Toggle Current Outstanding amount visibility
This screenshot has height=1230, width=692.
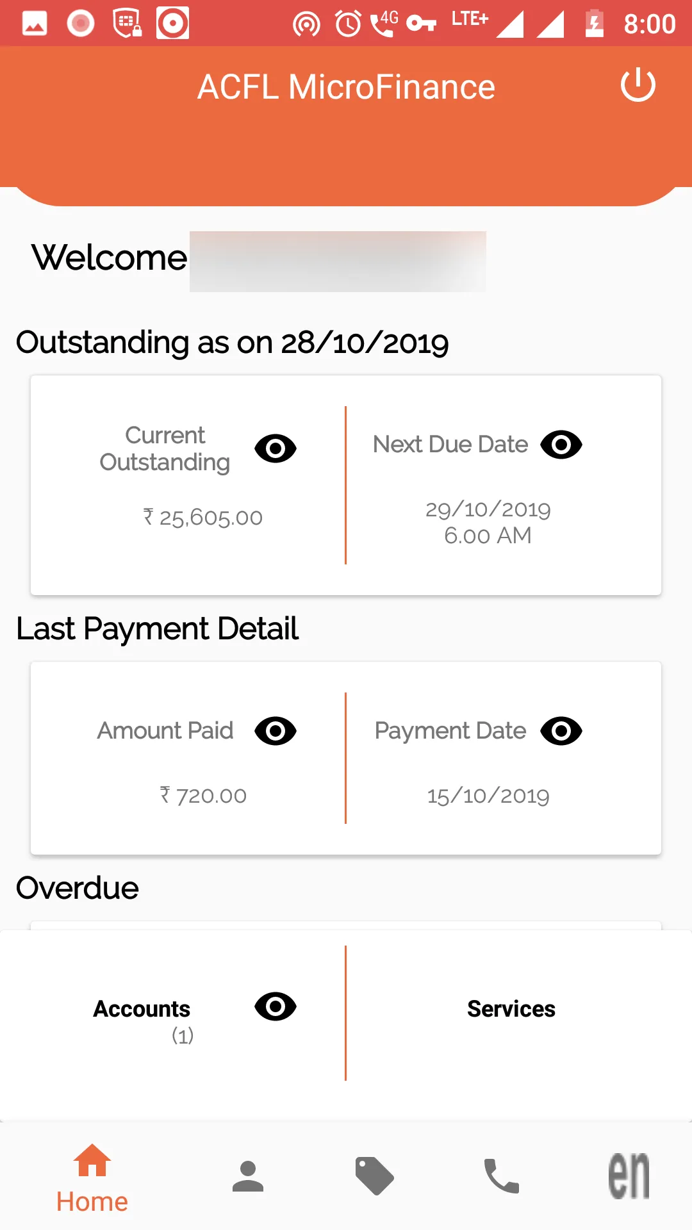276,448
